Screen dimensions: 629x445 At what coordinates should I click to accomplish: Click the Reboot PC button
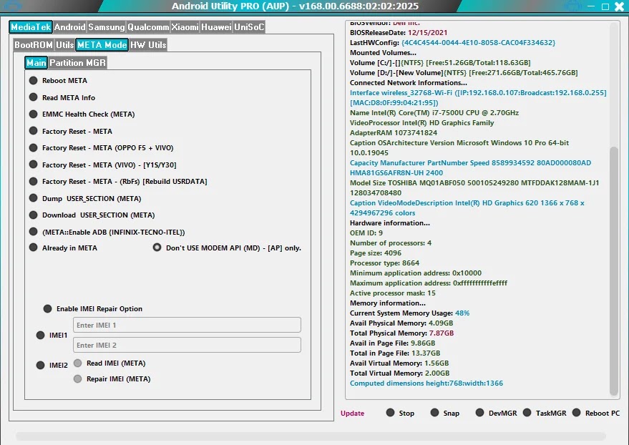(x=596, y=413)
